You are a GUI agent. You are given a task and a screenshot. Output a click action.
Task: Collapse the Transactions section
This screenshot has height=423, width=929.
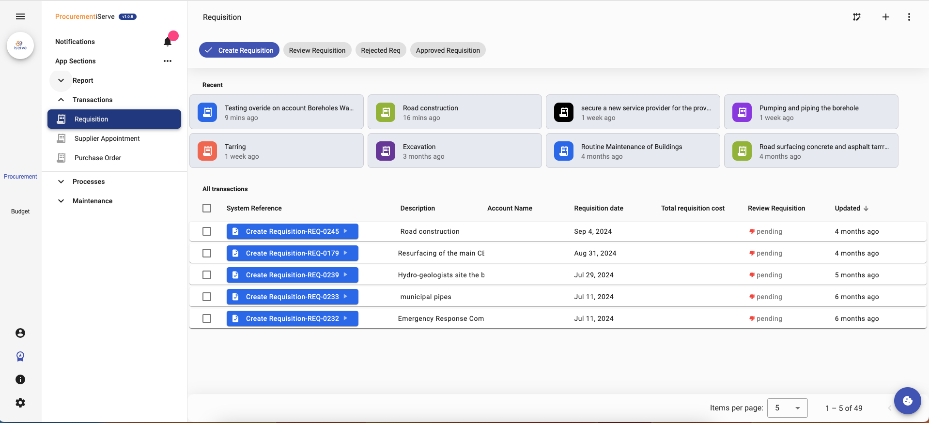click(x=61, y=100)
